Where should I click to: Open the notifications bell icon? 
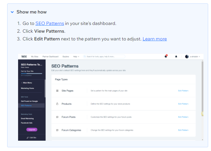[176, 56]
